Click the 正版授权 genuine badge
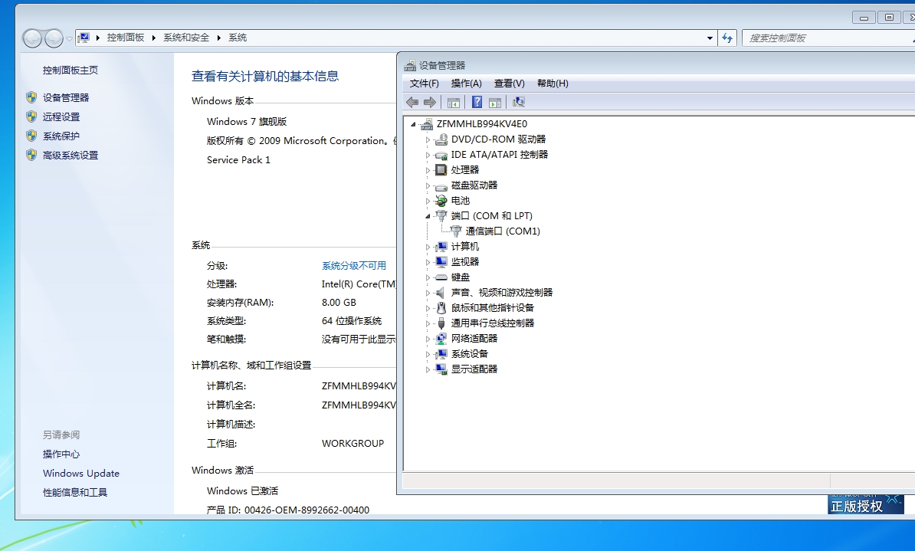Image resolution: width=915 pixels, height=551 pixels. (865, 504)
